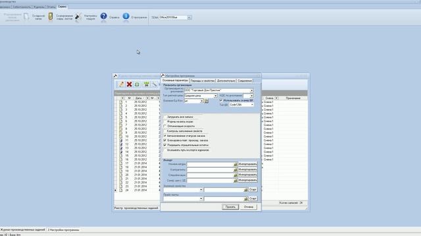
Task: Toggle Указывать путь экспорта журналов checkbox
Action: coord(165,150)
